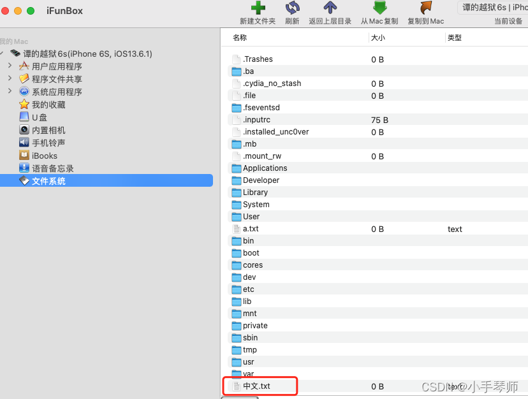Select 我的收藏 in the sidebar
528x399 pixels.
coord(48,105)
